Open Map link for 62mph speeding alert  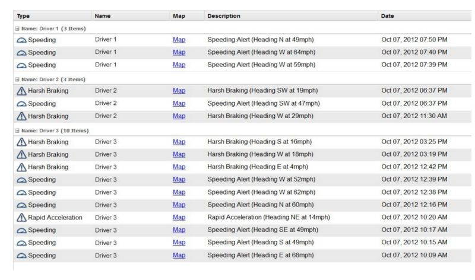click(179, 192)
